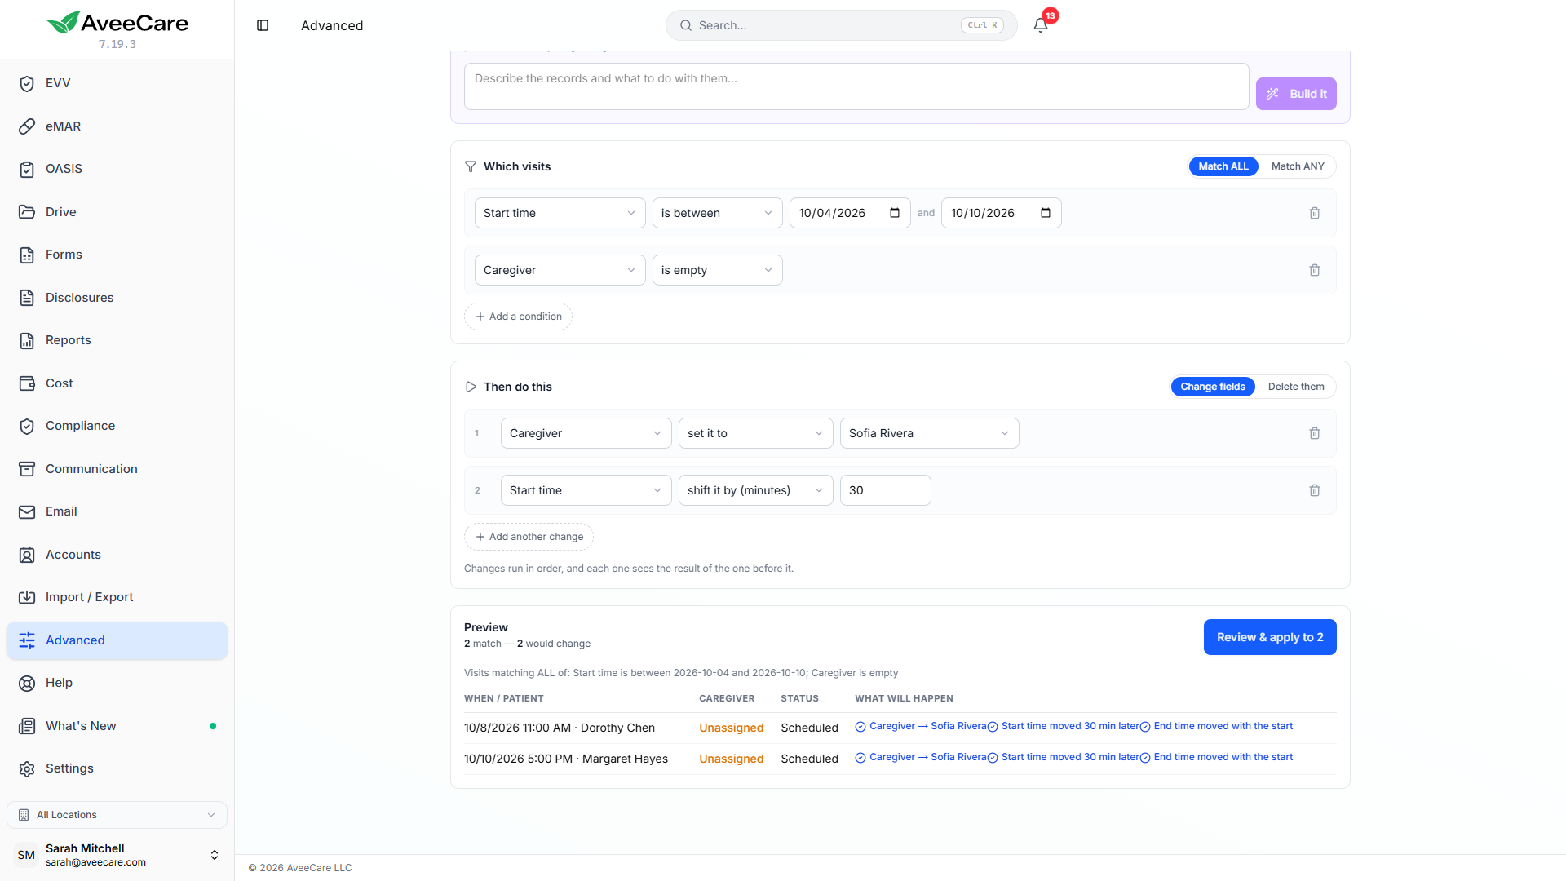Click Review & apply to 2
Viewport: 1566px width, 881px height.
[x=1270, y=637]
